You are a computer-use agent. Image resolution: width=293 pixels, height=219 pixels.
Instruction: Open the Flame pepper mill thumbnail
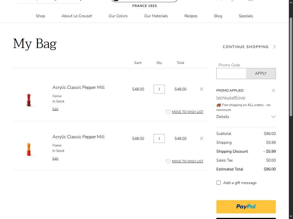(29, 149)
